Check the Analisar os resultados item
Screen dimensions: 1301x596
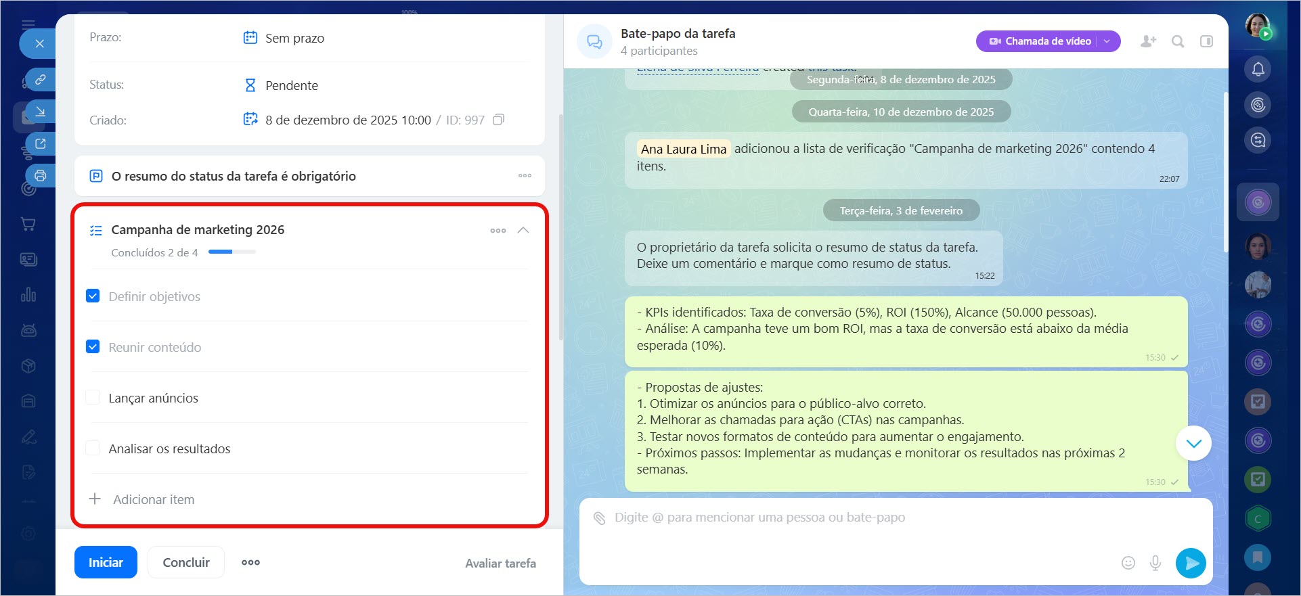point(93,449)
